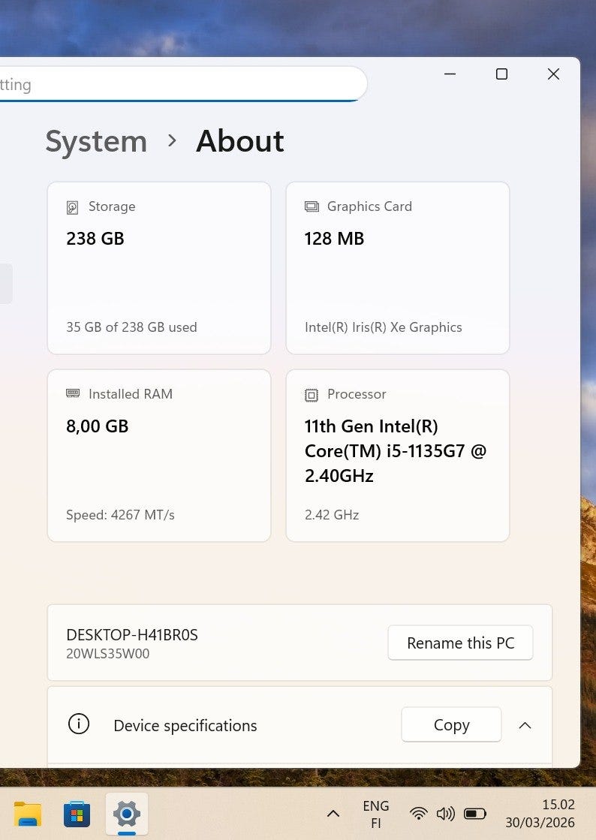Click the Installed RAM icon
This screenshot has width=596, height=840.
[x=73, y=393]
